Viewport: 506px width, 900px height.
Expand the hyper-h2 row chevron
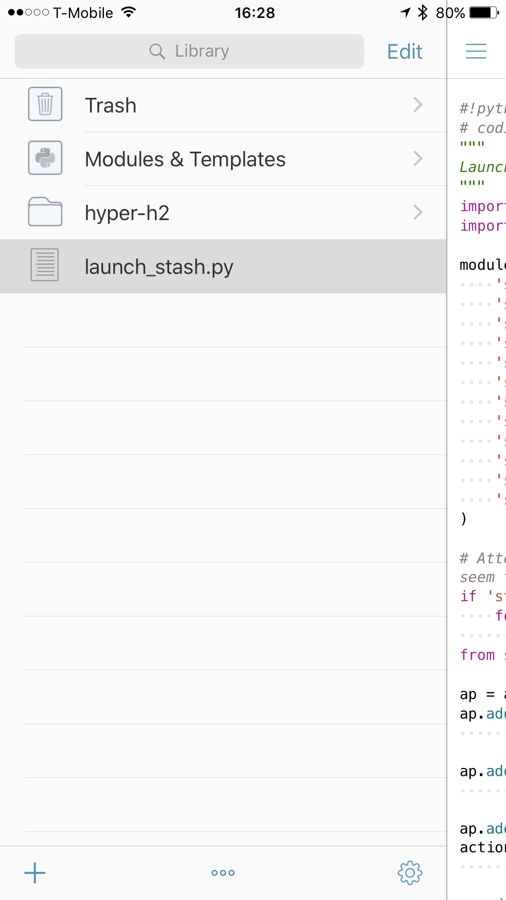tap(418, 212)
